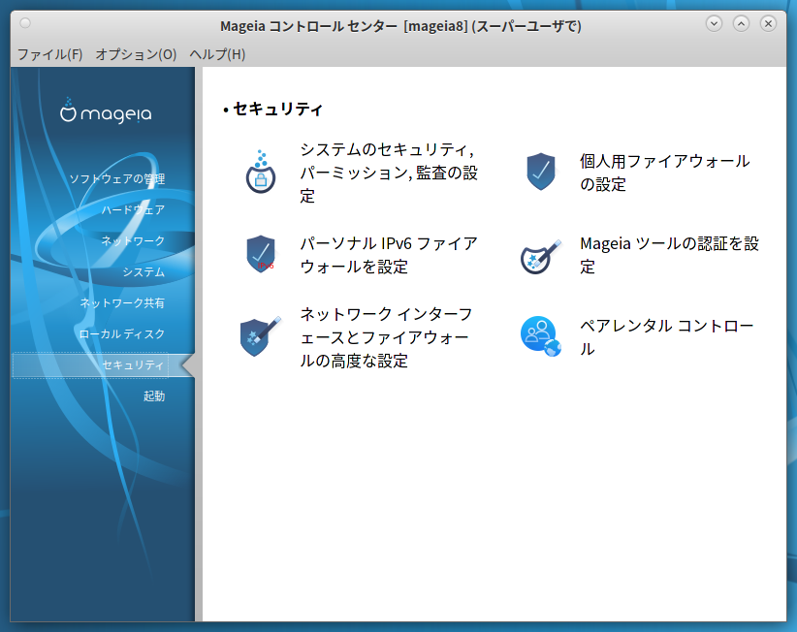797x632 pixels.
Task: Close the Mageia Control Center window
Action: [768, 23]
